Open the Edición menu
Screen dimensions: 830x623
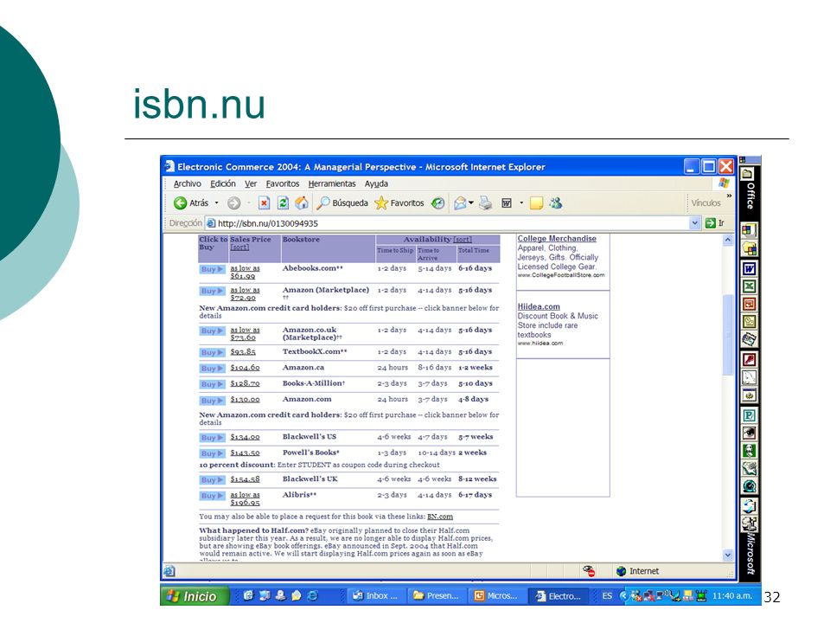click(x=223, y=183)
